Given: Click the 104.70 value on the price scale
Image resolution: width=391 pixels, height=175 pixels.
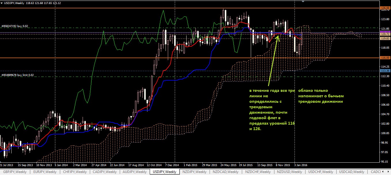Looking at the screenshot, I should point(385,114).
